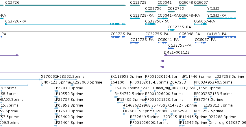Open the EK293060.5prime EST label
The height and width of the screenshot is (127, 246).
(x=86, y=82)
